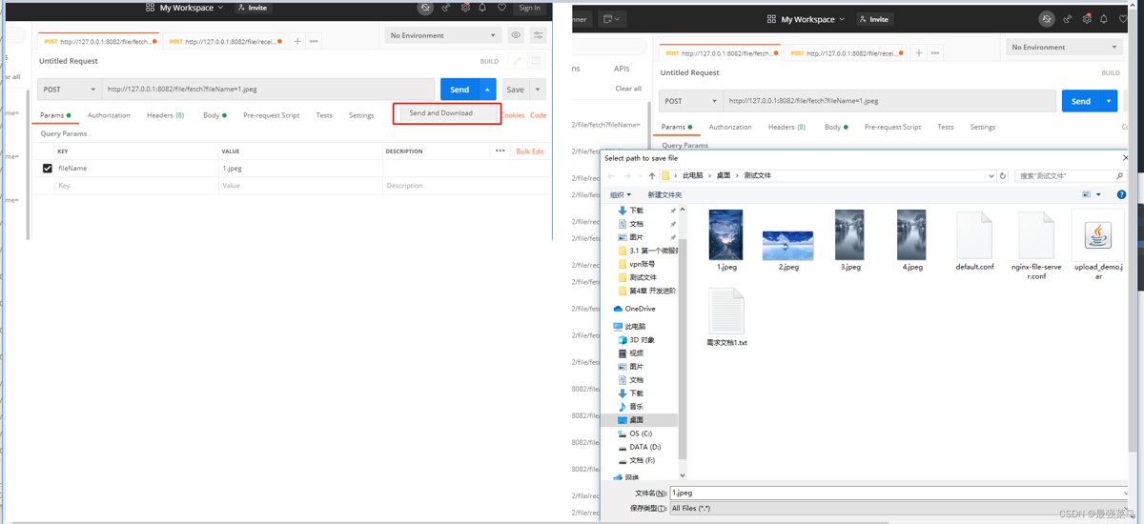Open second request tab file/recei in left window
Image resolution: width=1144 pixels, height=524 pixels.
coord(225,41)
